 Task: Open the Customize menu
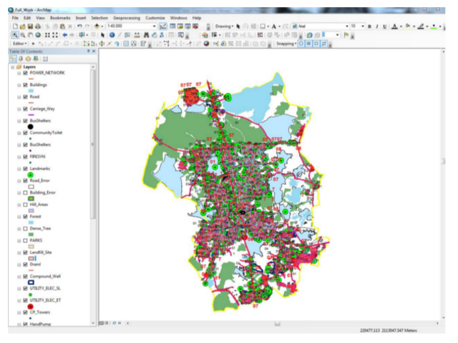coord(155,18)
